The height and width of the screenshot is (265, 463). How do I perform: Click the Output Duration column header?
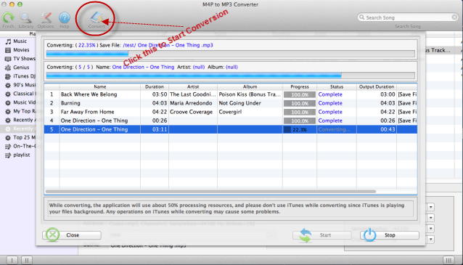click(377, 86)
